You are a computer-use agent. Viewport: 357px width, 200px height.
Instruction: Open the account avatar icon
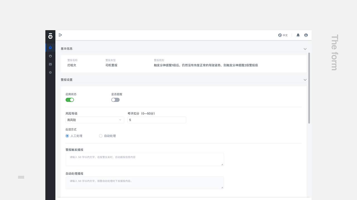click(x=306, y=35)
